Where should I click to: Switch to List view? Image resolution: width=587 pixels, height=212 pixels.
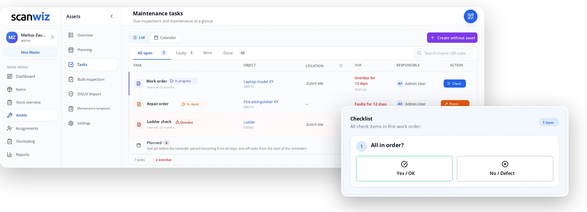(139, 38)
